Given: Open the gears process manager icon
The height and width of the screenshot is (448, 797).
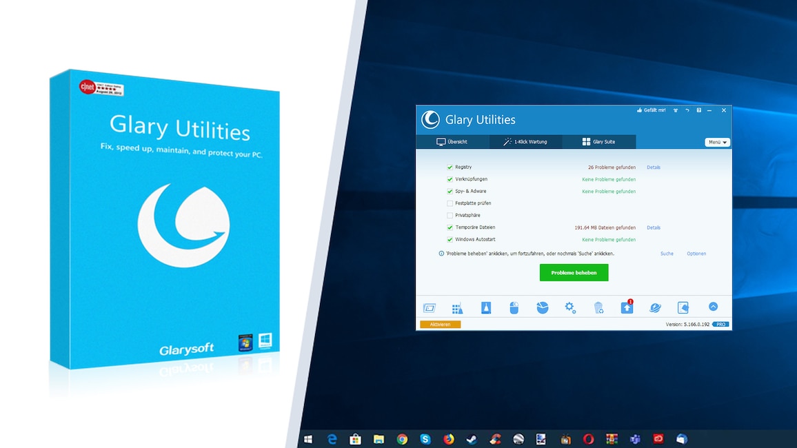Looking at the screenshot, I should [570, 308].
